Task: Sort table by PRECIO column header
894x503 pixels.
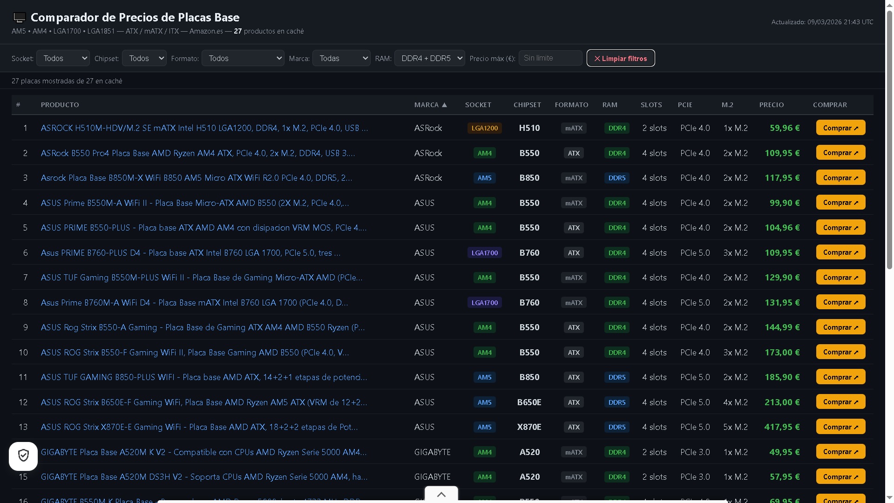Action: click(x=771, y=105)
